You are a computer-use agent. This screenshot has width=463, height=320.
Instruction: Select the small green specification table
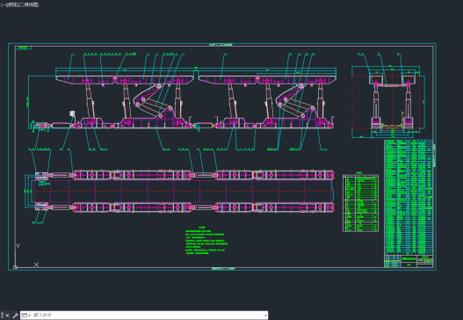tap(360, 203)
